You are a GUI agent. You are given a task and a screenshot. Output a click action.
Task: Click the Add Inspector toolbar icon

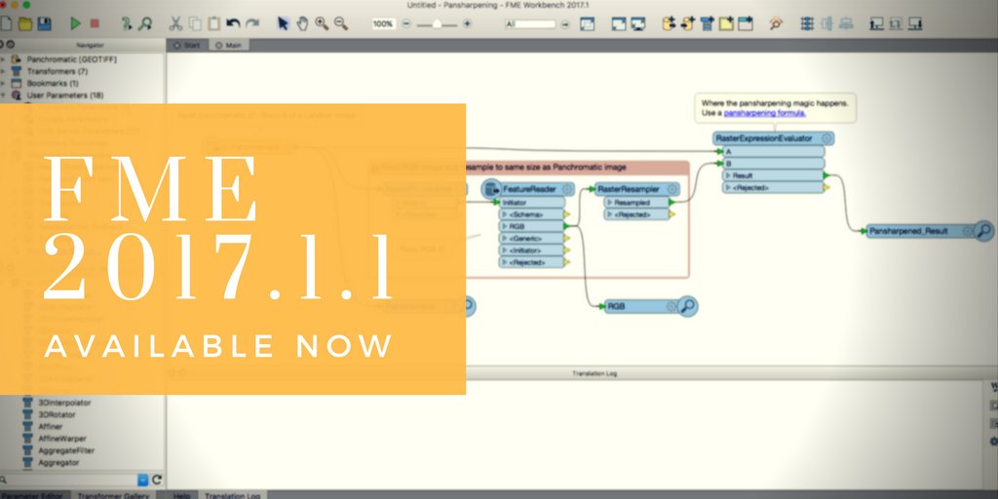tap(776, 24)
